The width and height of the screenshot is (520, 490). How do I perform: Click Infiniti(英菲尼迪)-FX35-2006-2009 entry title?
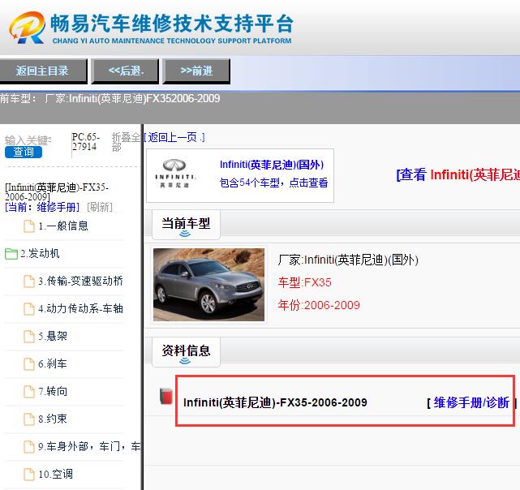tap(275, 402)
